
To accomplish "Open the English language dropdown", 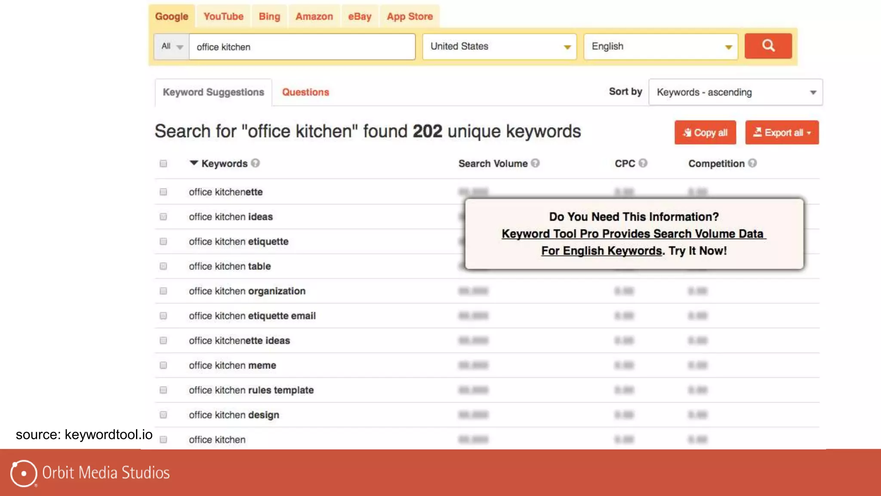I will coord(661,46).
